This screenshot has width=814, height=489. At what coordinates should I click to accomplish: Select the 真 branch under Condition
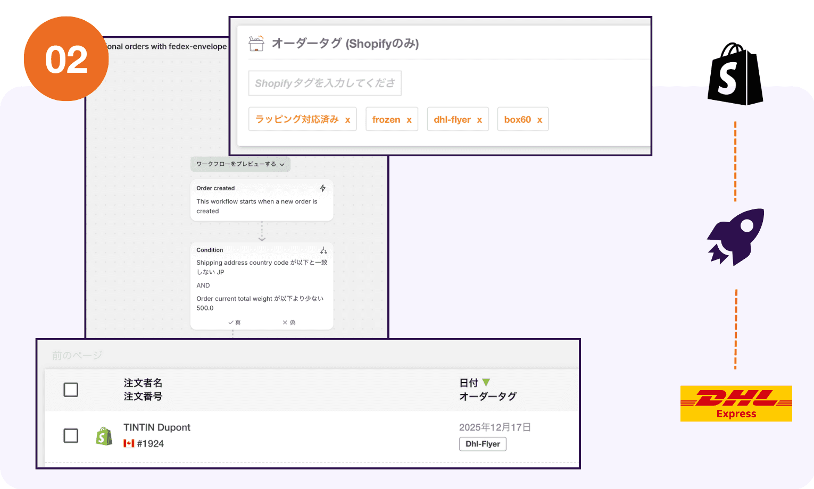(x=236, y=322)
